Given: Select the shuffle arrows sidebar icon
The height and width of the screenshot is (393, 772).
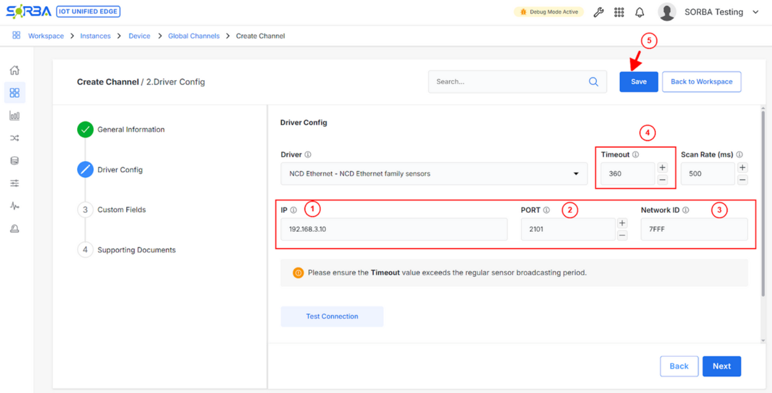Looking at the screenshot, I should point(15,138).
